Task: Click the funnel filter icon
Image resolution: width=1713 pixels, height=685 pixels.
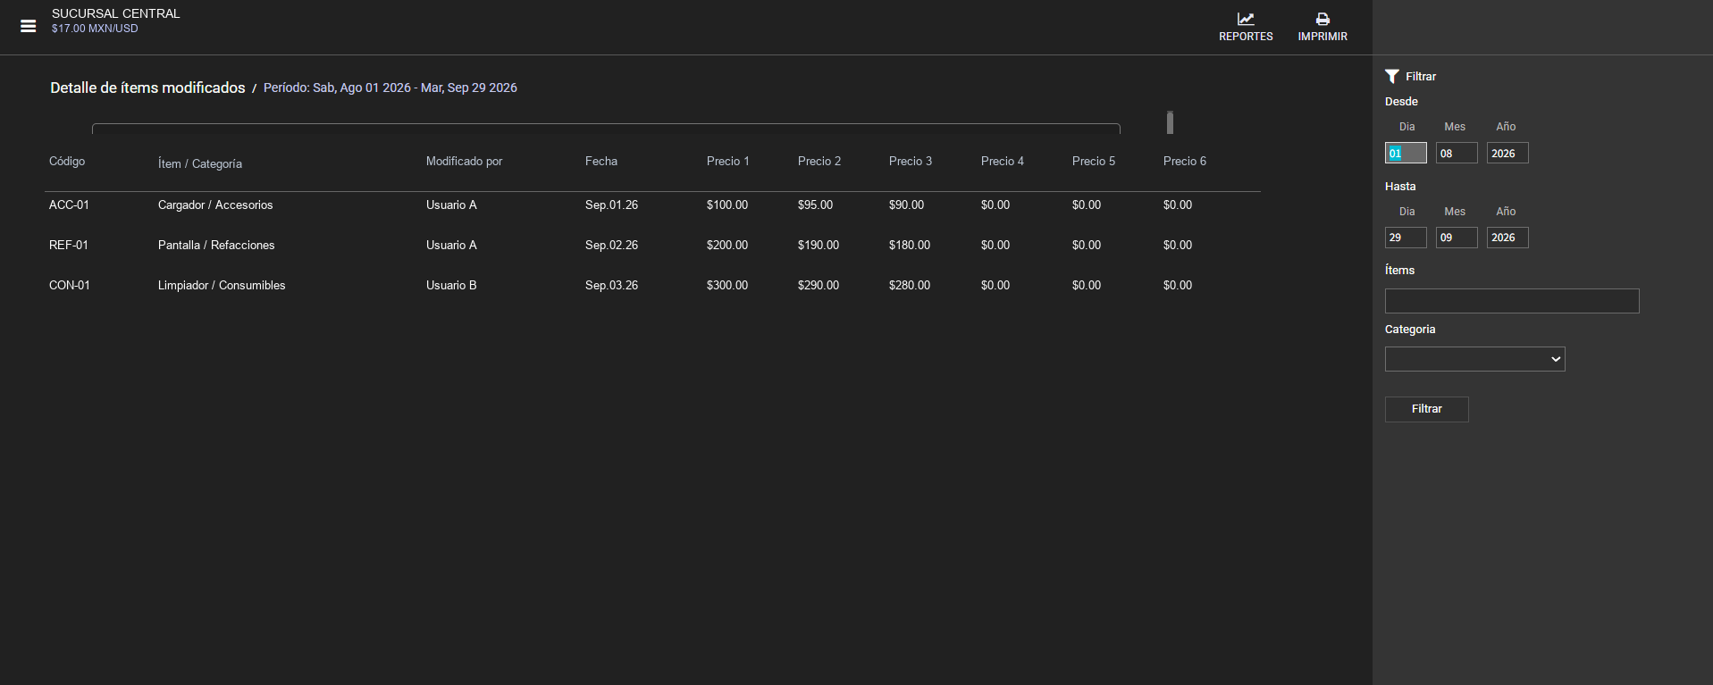Action: (1392, 77)
